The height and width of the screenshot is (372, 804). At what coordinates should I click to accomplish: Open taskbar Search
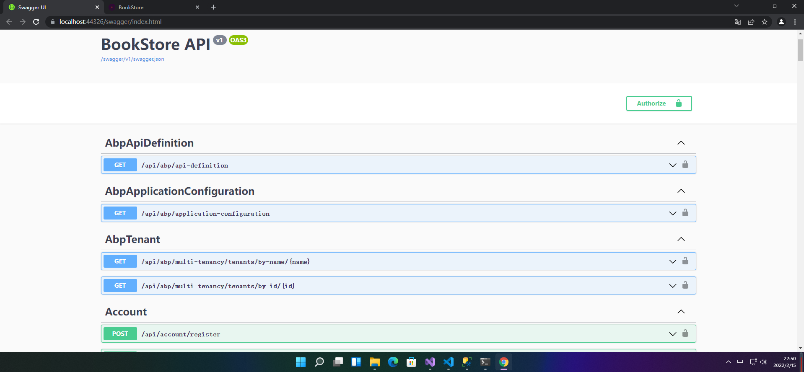[319, 362]
